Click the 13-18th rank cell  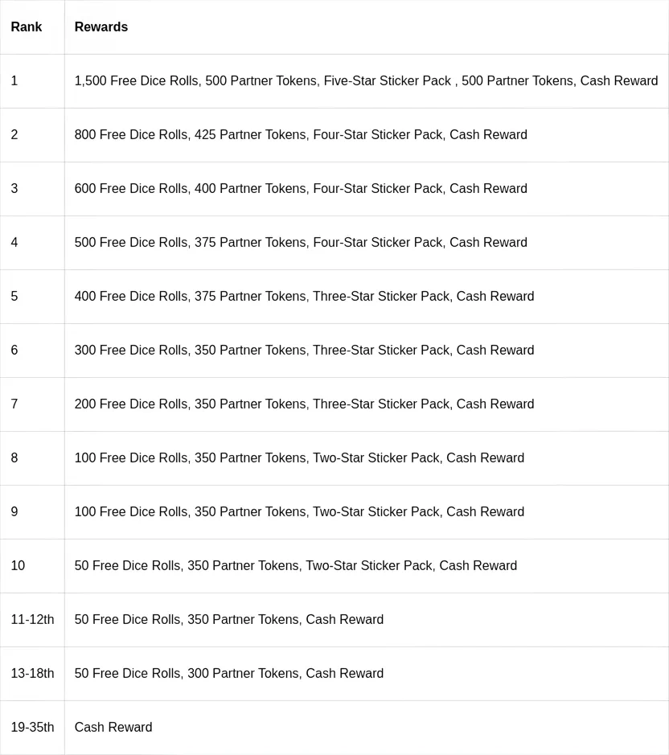32,674
